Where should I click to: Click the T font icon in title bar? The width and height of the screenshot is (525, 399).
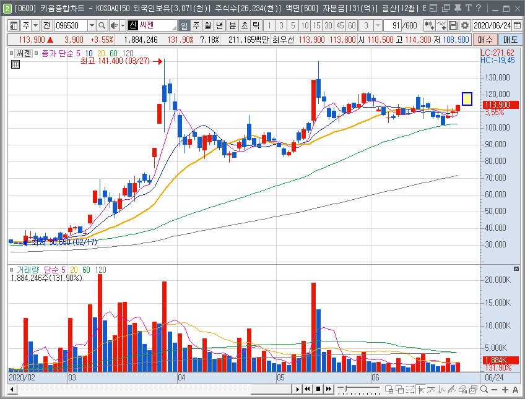coord(469,9)
